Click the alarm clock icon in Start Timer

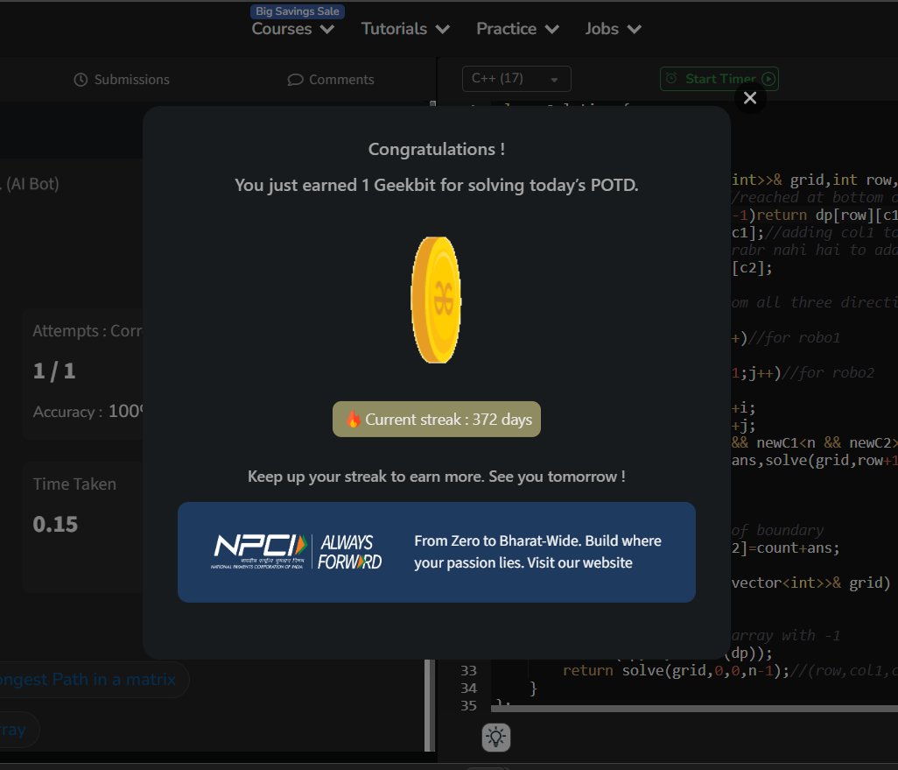pos(672,78)
